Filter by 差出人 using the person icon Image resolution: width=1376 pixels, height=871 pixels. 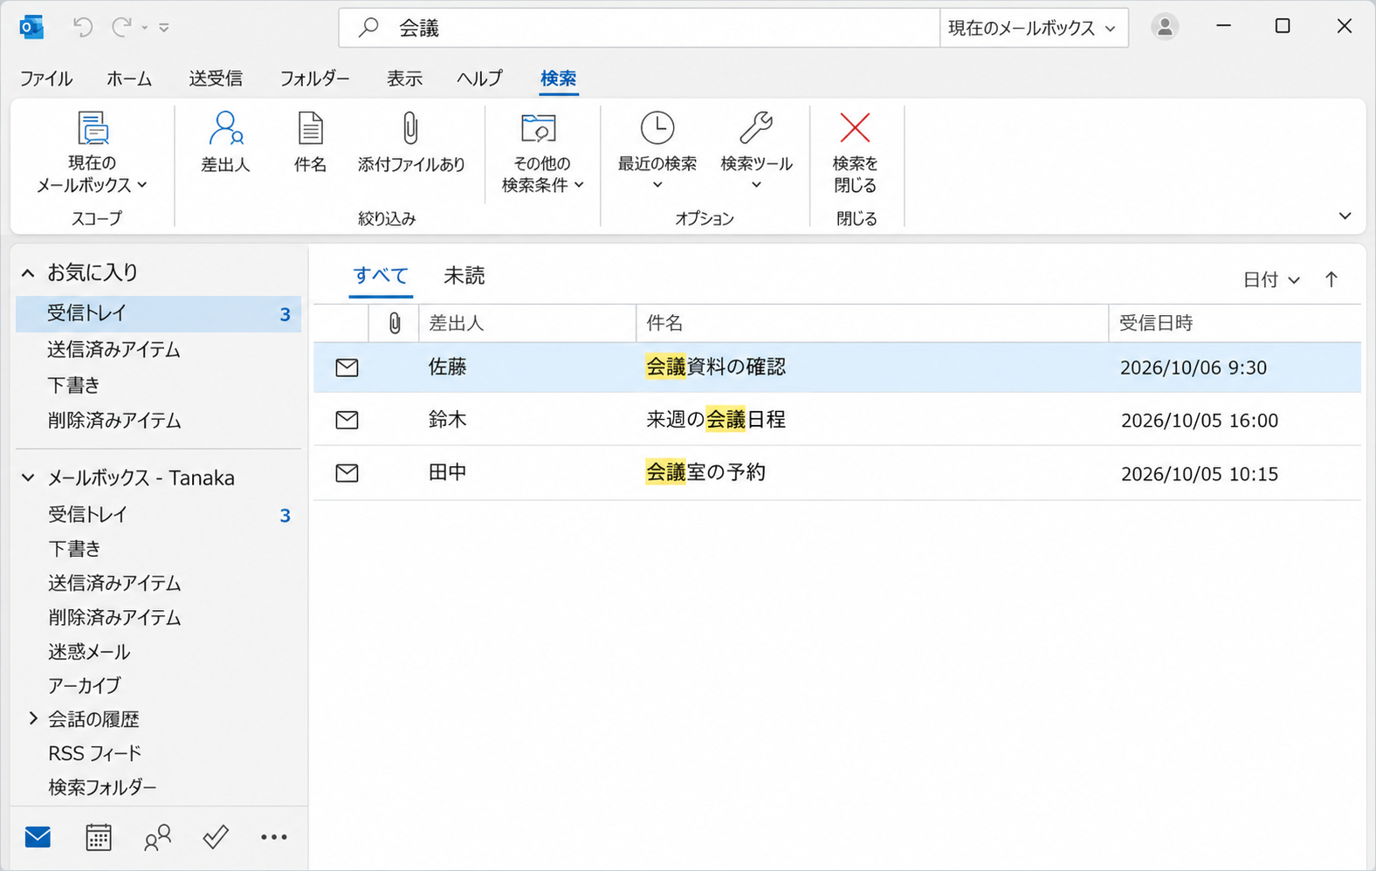[x=226, y=141]
